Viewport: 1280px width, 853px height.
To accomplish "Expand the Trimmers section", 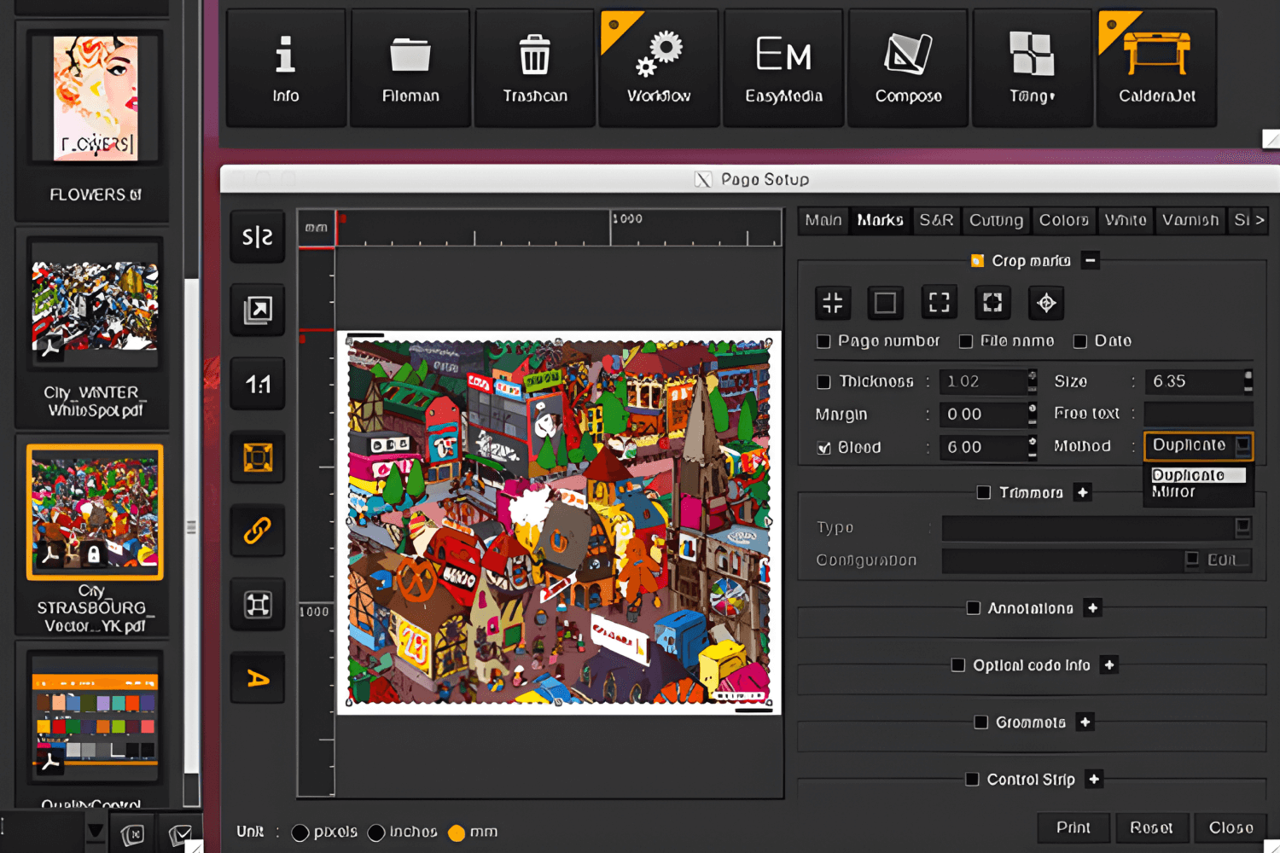I will tap(1082, 492).
